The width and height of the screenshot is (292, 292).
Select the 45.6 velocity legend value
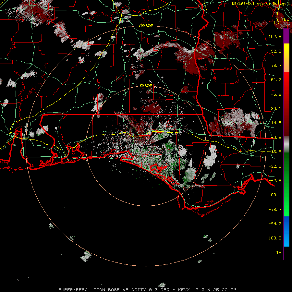(276, 94)
